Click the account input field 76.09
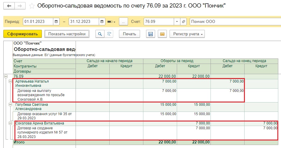 159,21
